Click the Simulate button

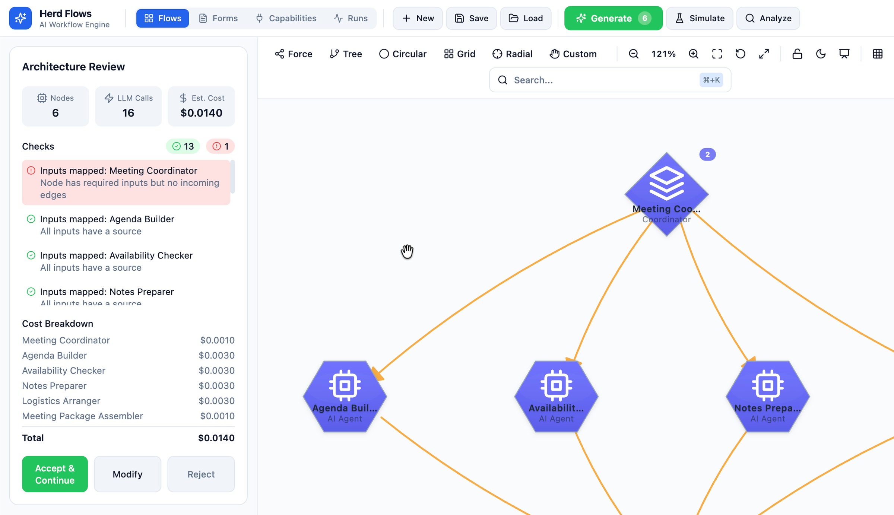(700, 18)
